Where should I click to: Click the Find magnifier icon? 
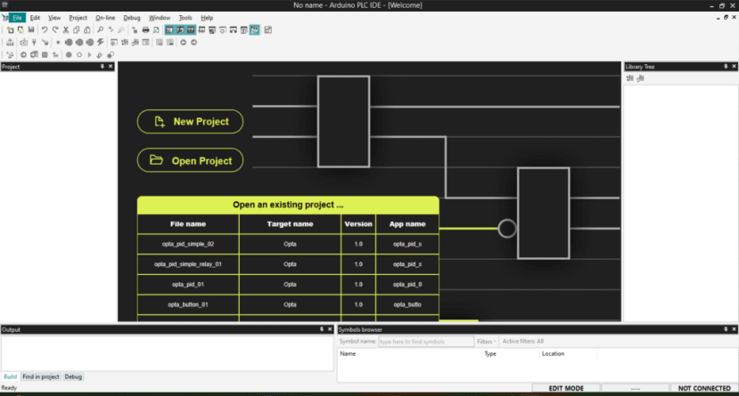[100, 30]
